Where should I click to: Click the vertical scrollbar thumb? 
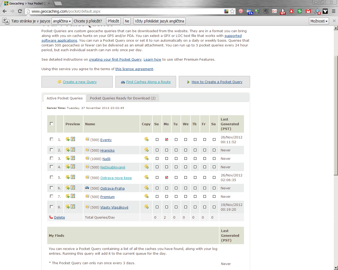[x=336, y=115]
